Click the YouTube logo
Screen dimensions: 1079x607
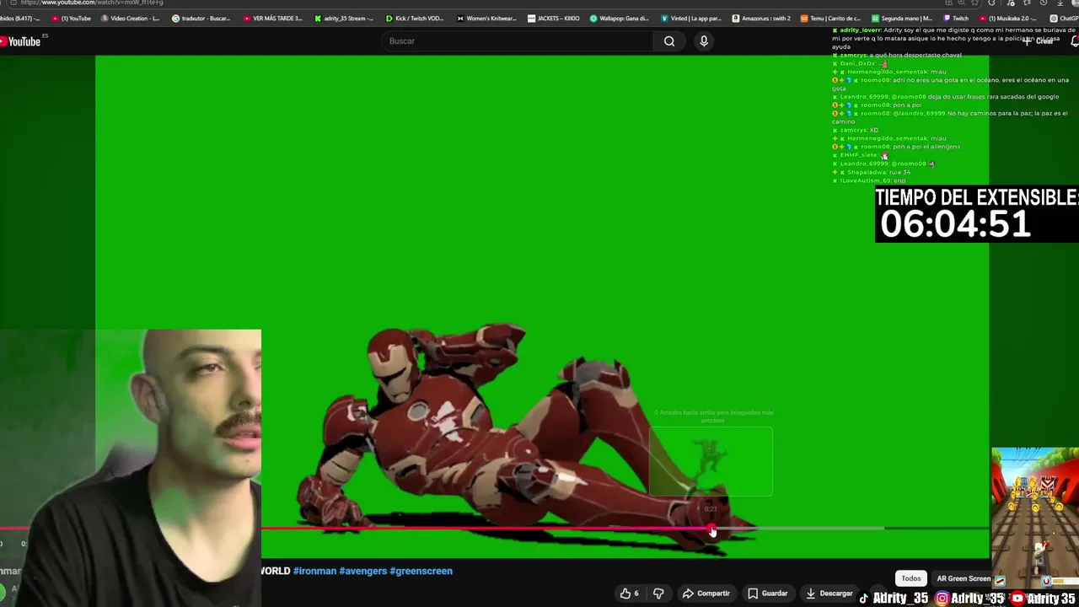(x=20, y=41)
